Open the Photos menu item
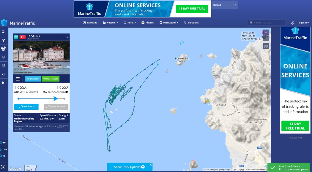Viewport: 312px width, 172px height. (x=147, y=23)
